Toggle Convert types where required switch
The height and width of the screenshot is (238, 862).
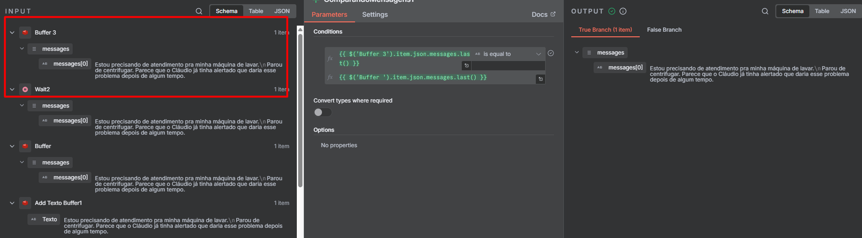(322, 112)
